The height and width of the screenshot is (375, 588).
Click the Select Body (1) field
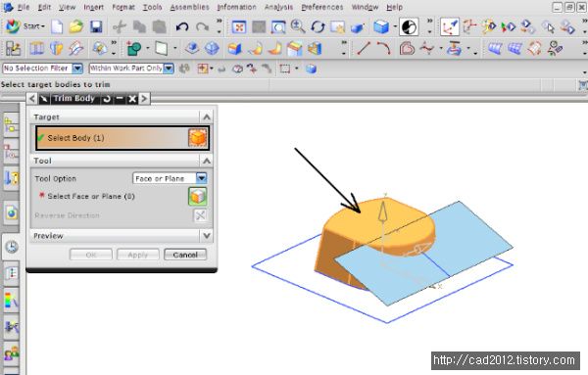click(122, 138)
